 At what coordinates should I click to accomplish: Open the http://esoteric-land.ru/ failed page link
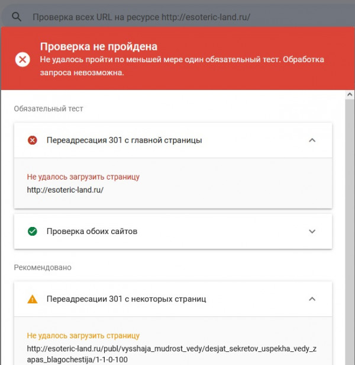[65, 190]
